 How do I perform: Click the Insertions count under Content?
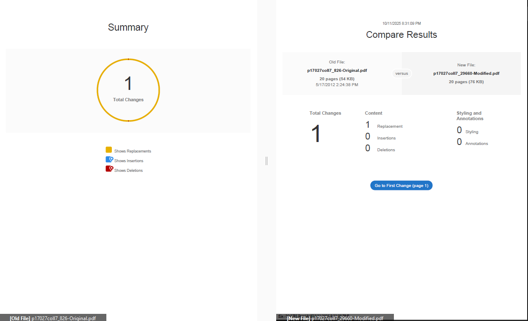368,137
